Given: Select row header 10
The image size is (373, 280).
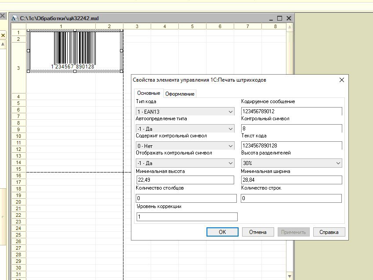Looking at the screenshot, I should [x=18, y=136].
